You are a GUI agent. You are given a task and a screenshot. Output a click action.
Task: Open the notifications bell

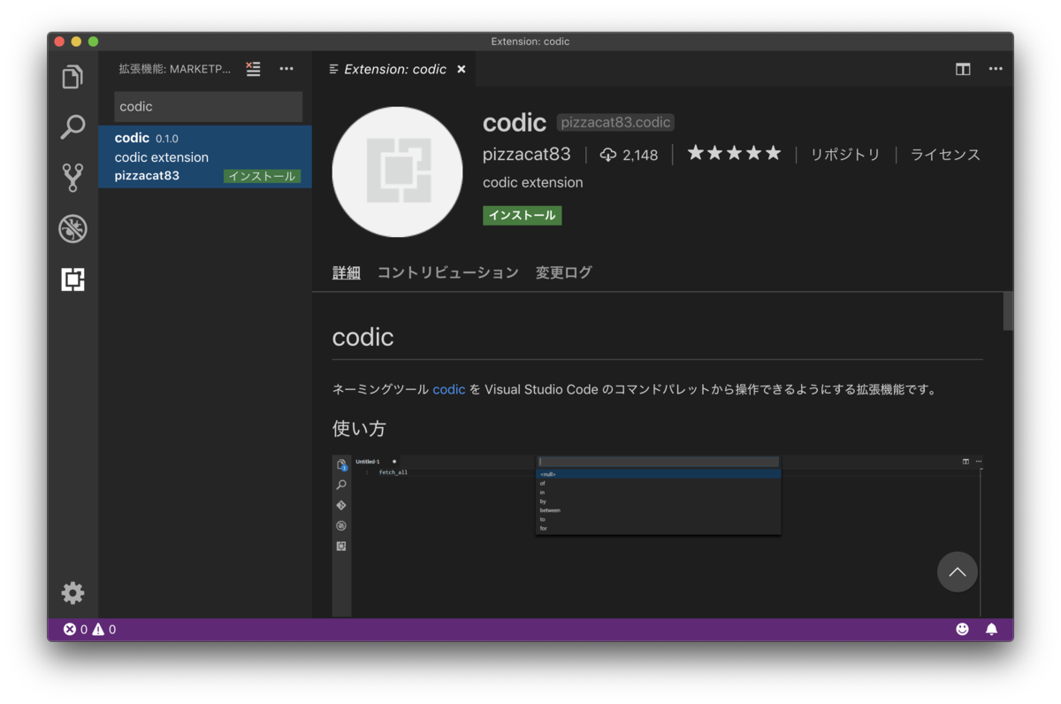tap(992, 630)
